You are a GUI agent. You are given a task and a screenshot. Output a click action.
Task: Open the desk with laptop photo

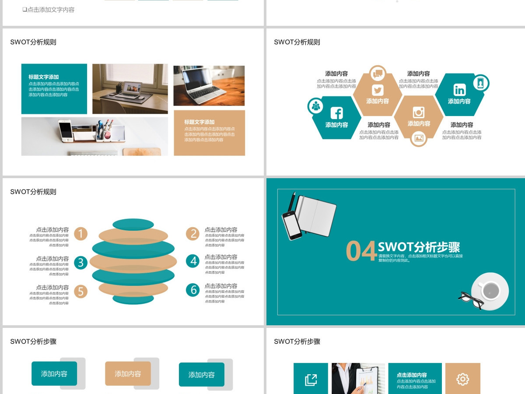130,89
